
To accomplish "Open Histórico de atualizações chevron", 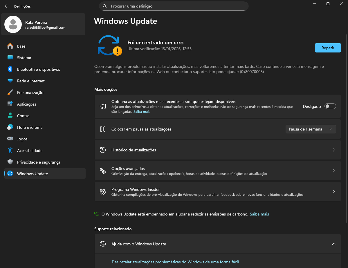I will pos(333,150).
